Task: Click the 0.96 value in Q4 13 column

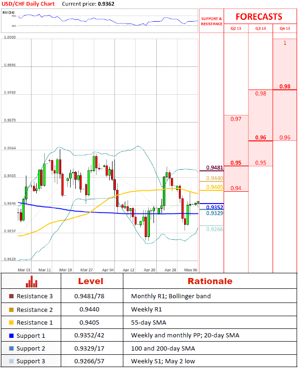Action: coord(285,138)
